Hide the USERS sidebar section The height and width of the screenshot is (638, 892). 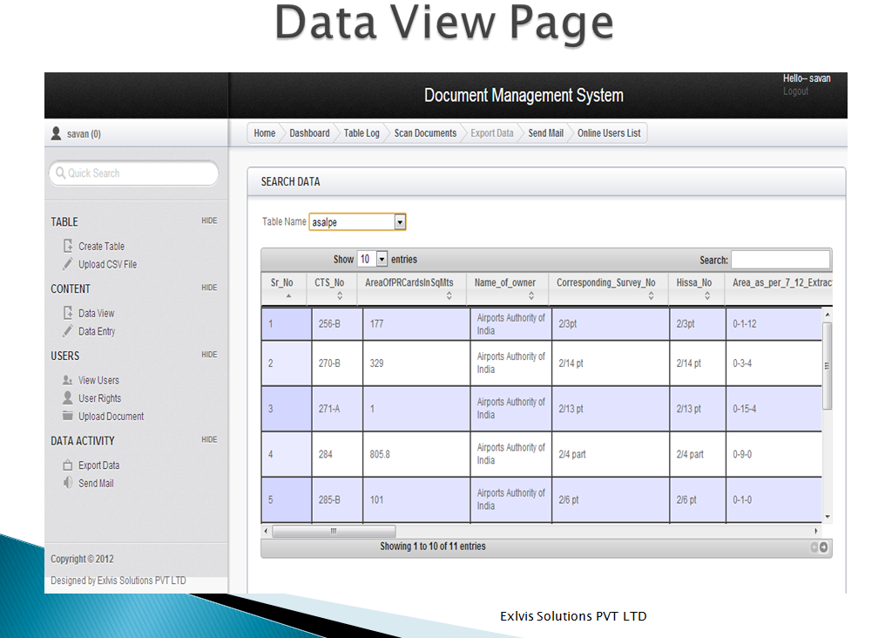[x=209, y=355]
